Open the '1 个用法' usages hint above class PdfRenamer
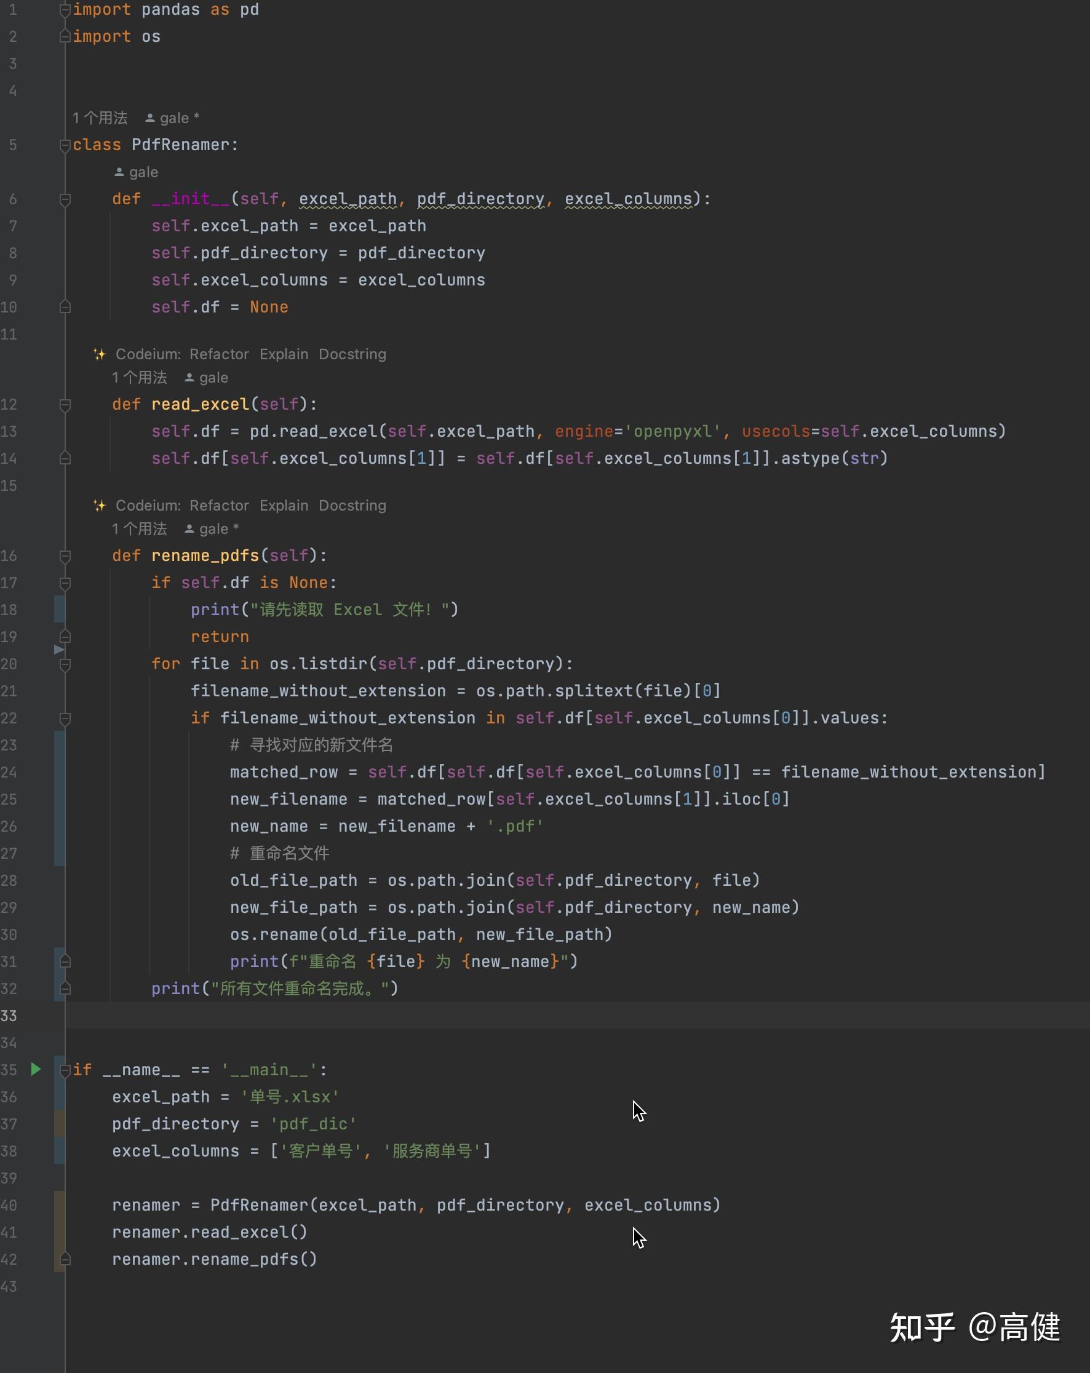 point(100,118)
